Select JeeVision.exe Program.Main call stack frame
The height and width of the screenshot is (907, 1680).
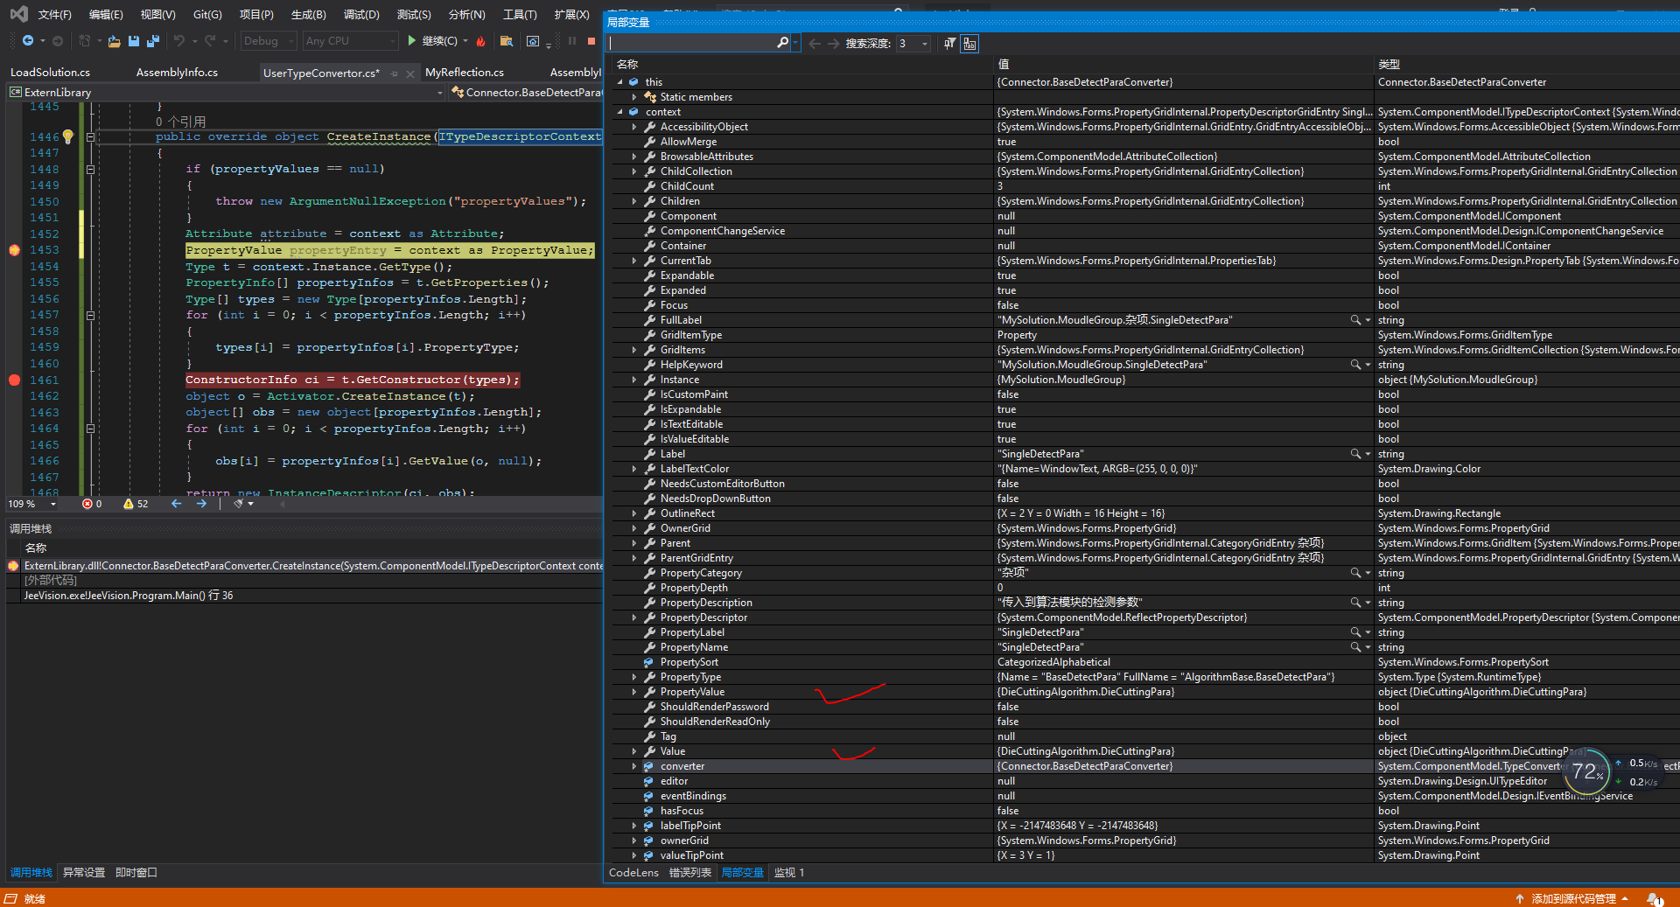[129, 596]
